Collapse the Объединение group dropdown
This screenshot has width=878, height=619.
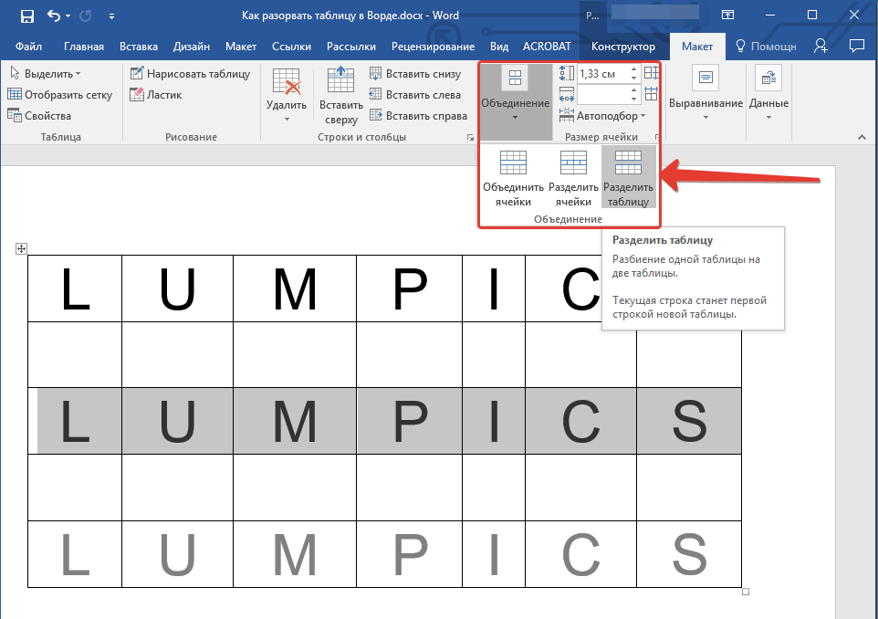pos(515,100)
